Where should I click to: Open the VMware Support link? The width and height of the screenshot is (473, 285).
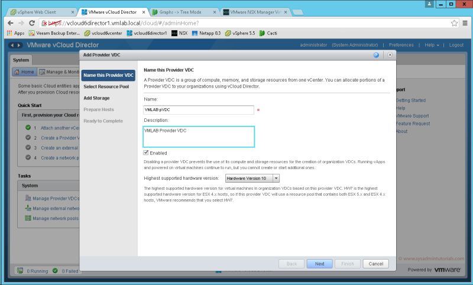[412, 116]
